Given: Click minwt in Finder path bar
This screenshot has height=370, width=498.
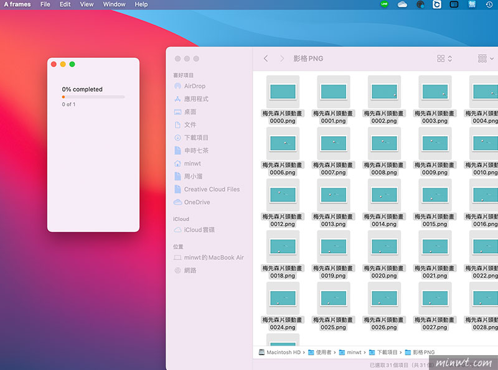Looking at the screenshot, I should (x=350, y=352).
